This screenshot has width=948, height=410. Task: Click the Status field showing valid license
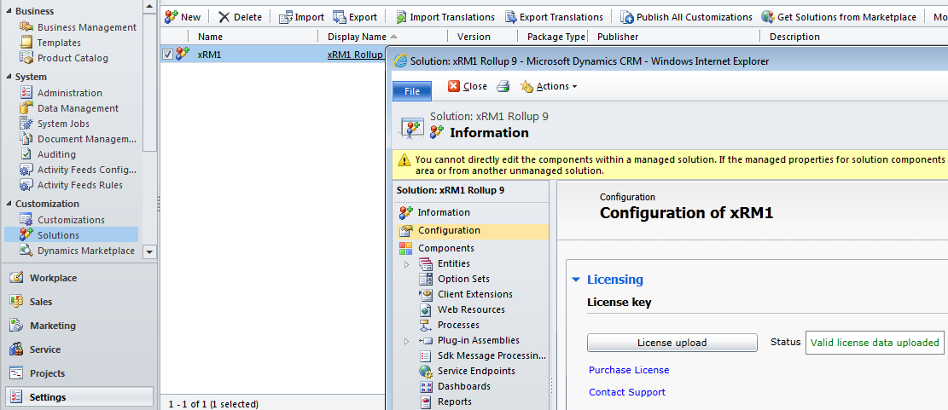[875, 343]
